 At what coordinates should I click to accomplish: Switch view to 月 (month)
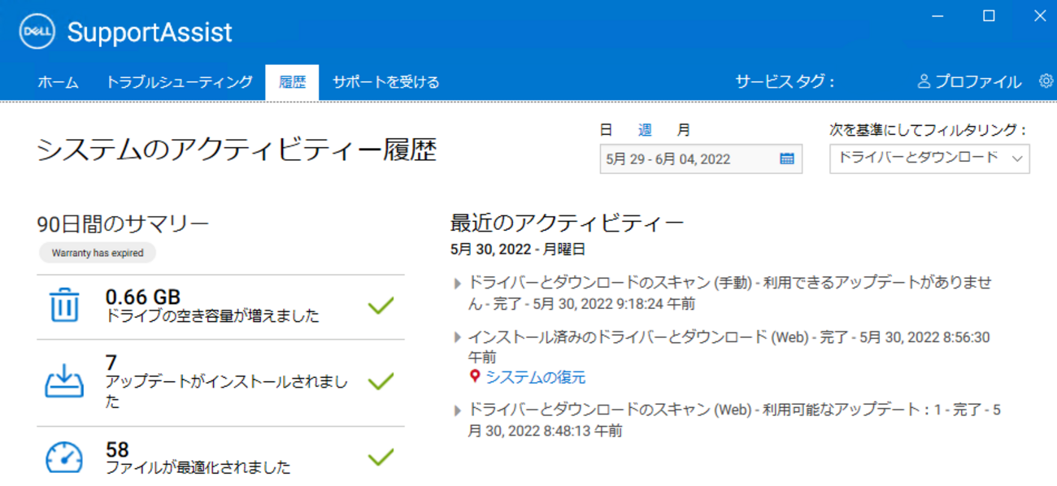coord(684,129)
